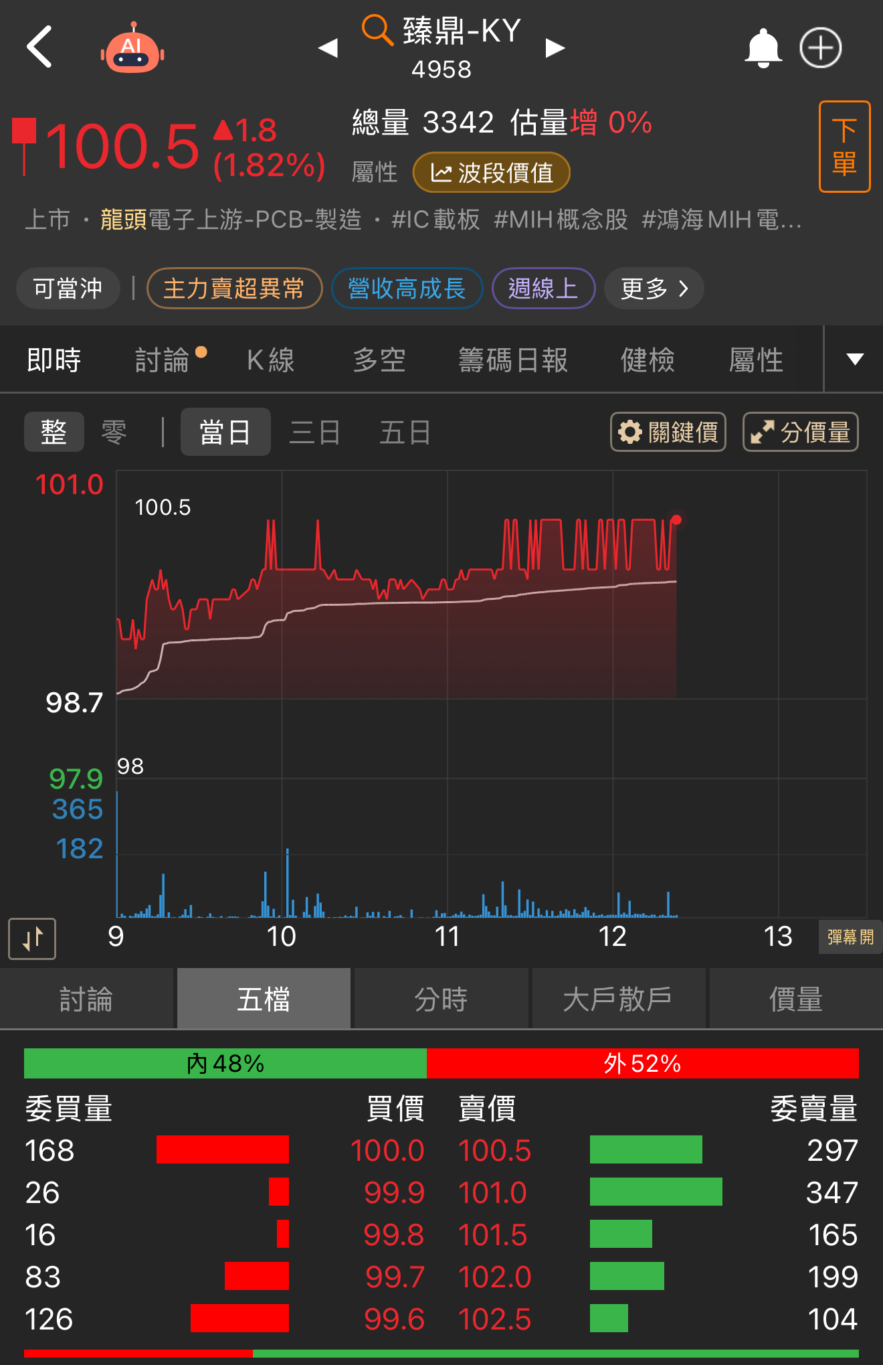Tap the chart swap arrows icon
Viewport: 883px width, 1365px height.
[32, 939]
